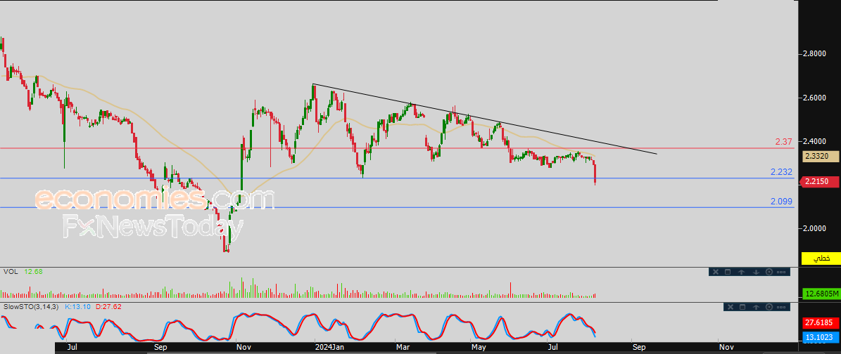This screenshot has height=354, width=841.
Task: Click the VOL indicator label
Action: click(11, 272)
